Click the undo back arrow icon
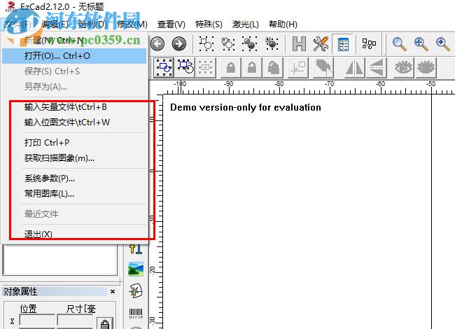The height and width of the screenshot is (329, 455). point(157,44)
